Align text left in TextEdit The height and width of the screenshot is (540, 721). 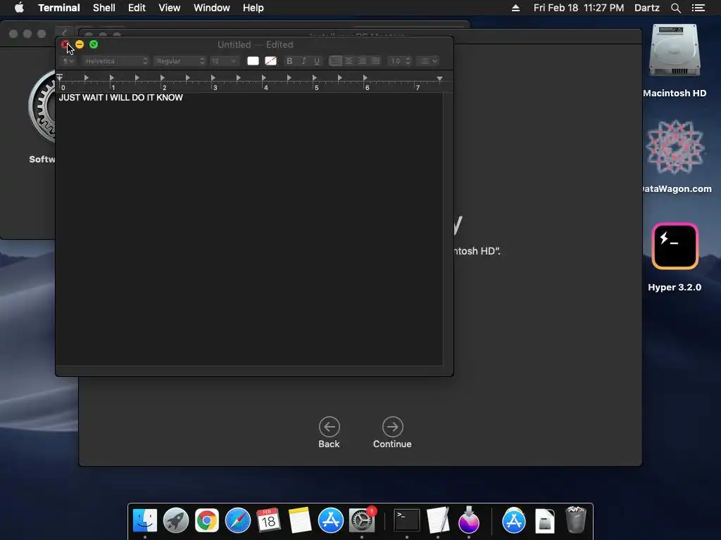(336, 60)
